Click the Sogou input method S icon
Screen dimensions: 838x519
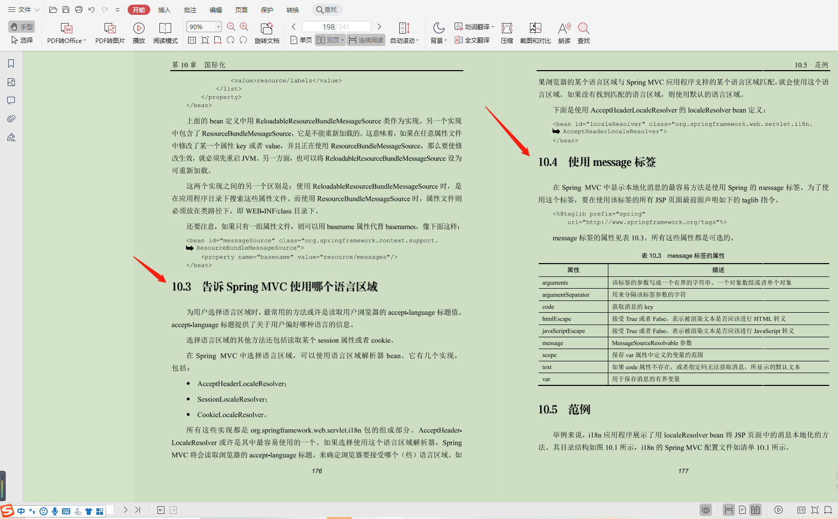tap(7, 511)
